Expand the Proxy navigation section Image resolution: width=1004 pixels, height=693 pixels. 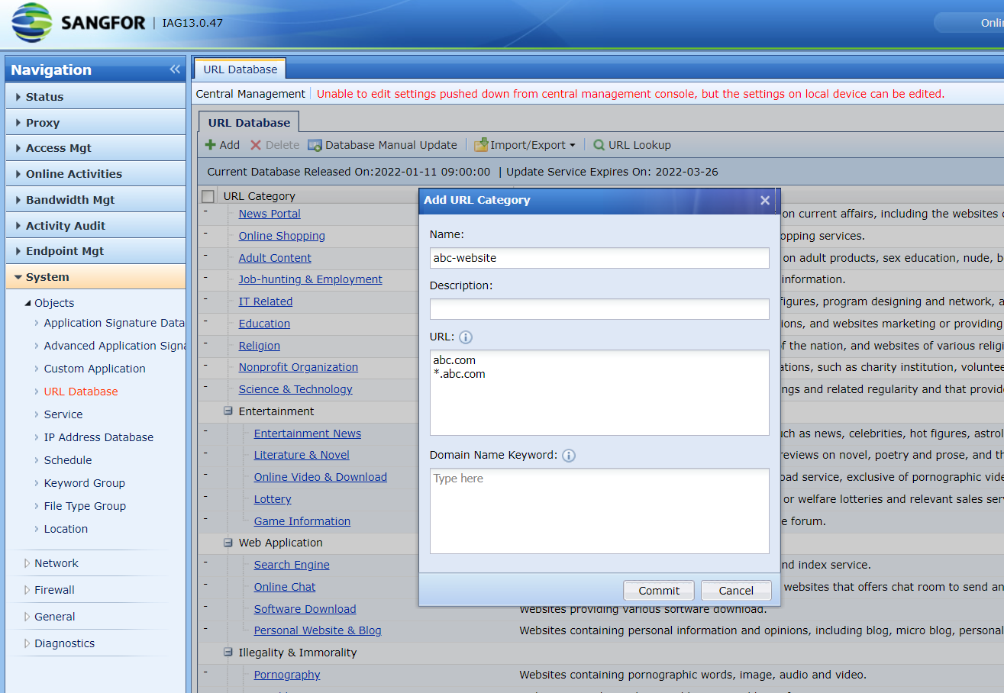click(95, 123)
